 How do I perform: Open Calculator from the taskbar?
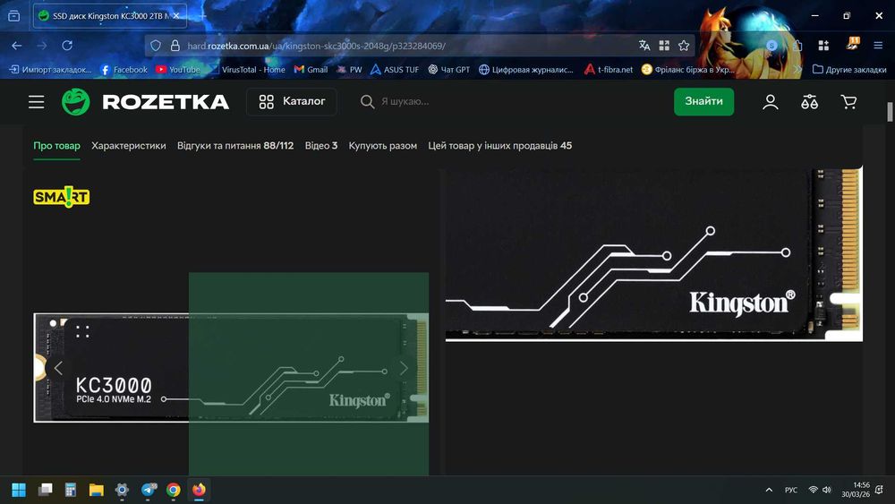point(71,490)
